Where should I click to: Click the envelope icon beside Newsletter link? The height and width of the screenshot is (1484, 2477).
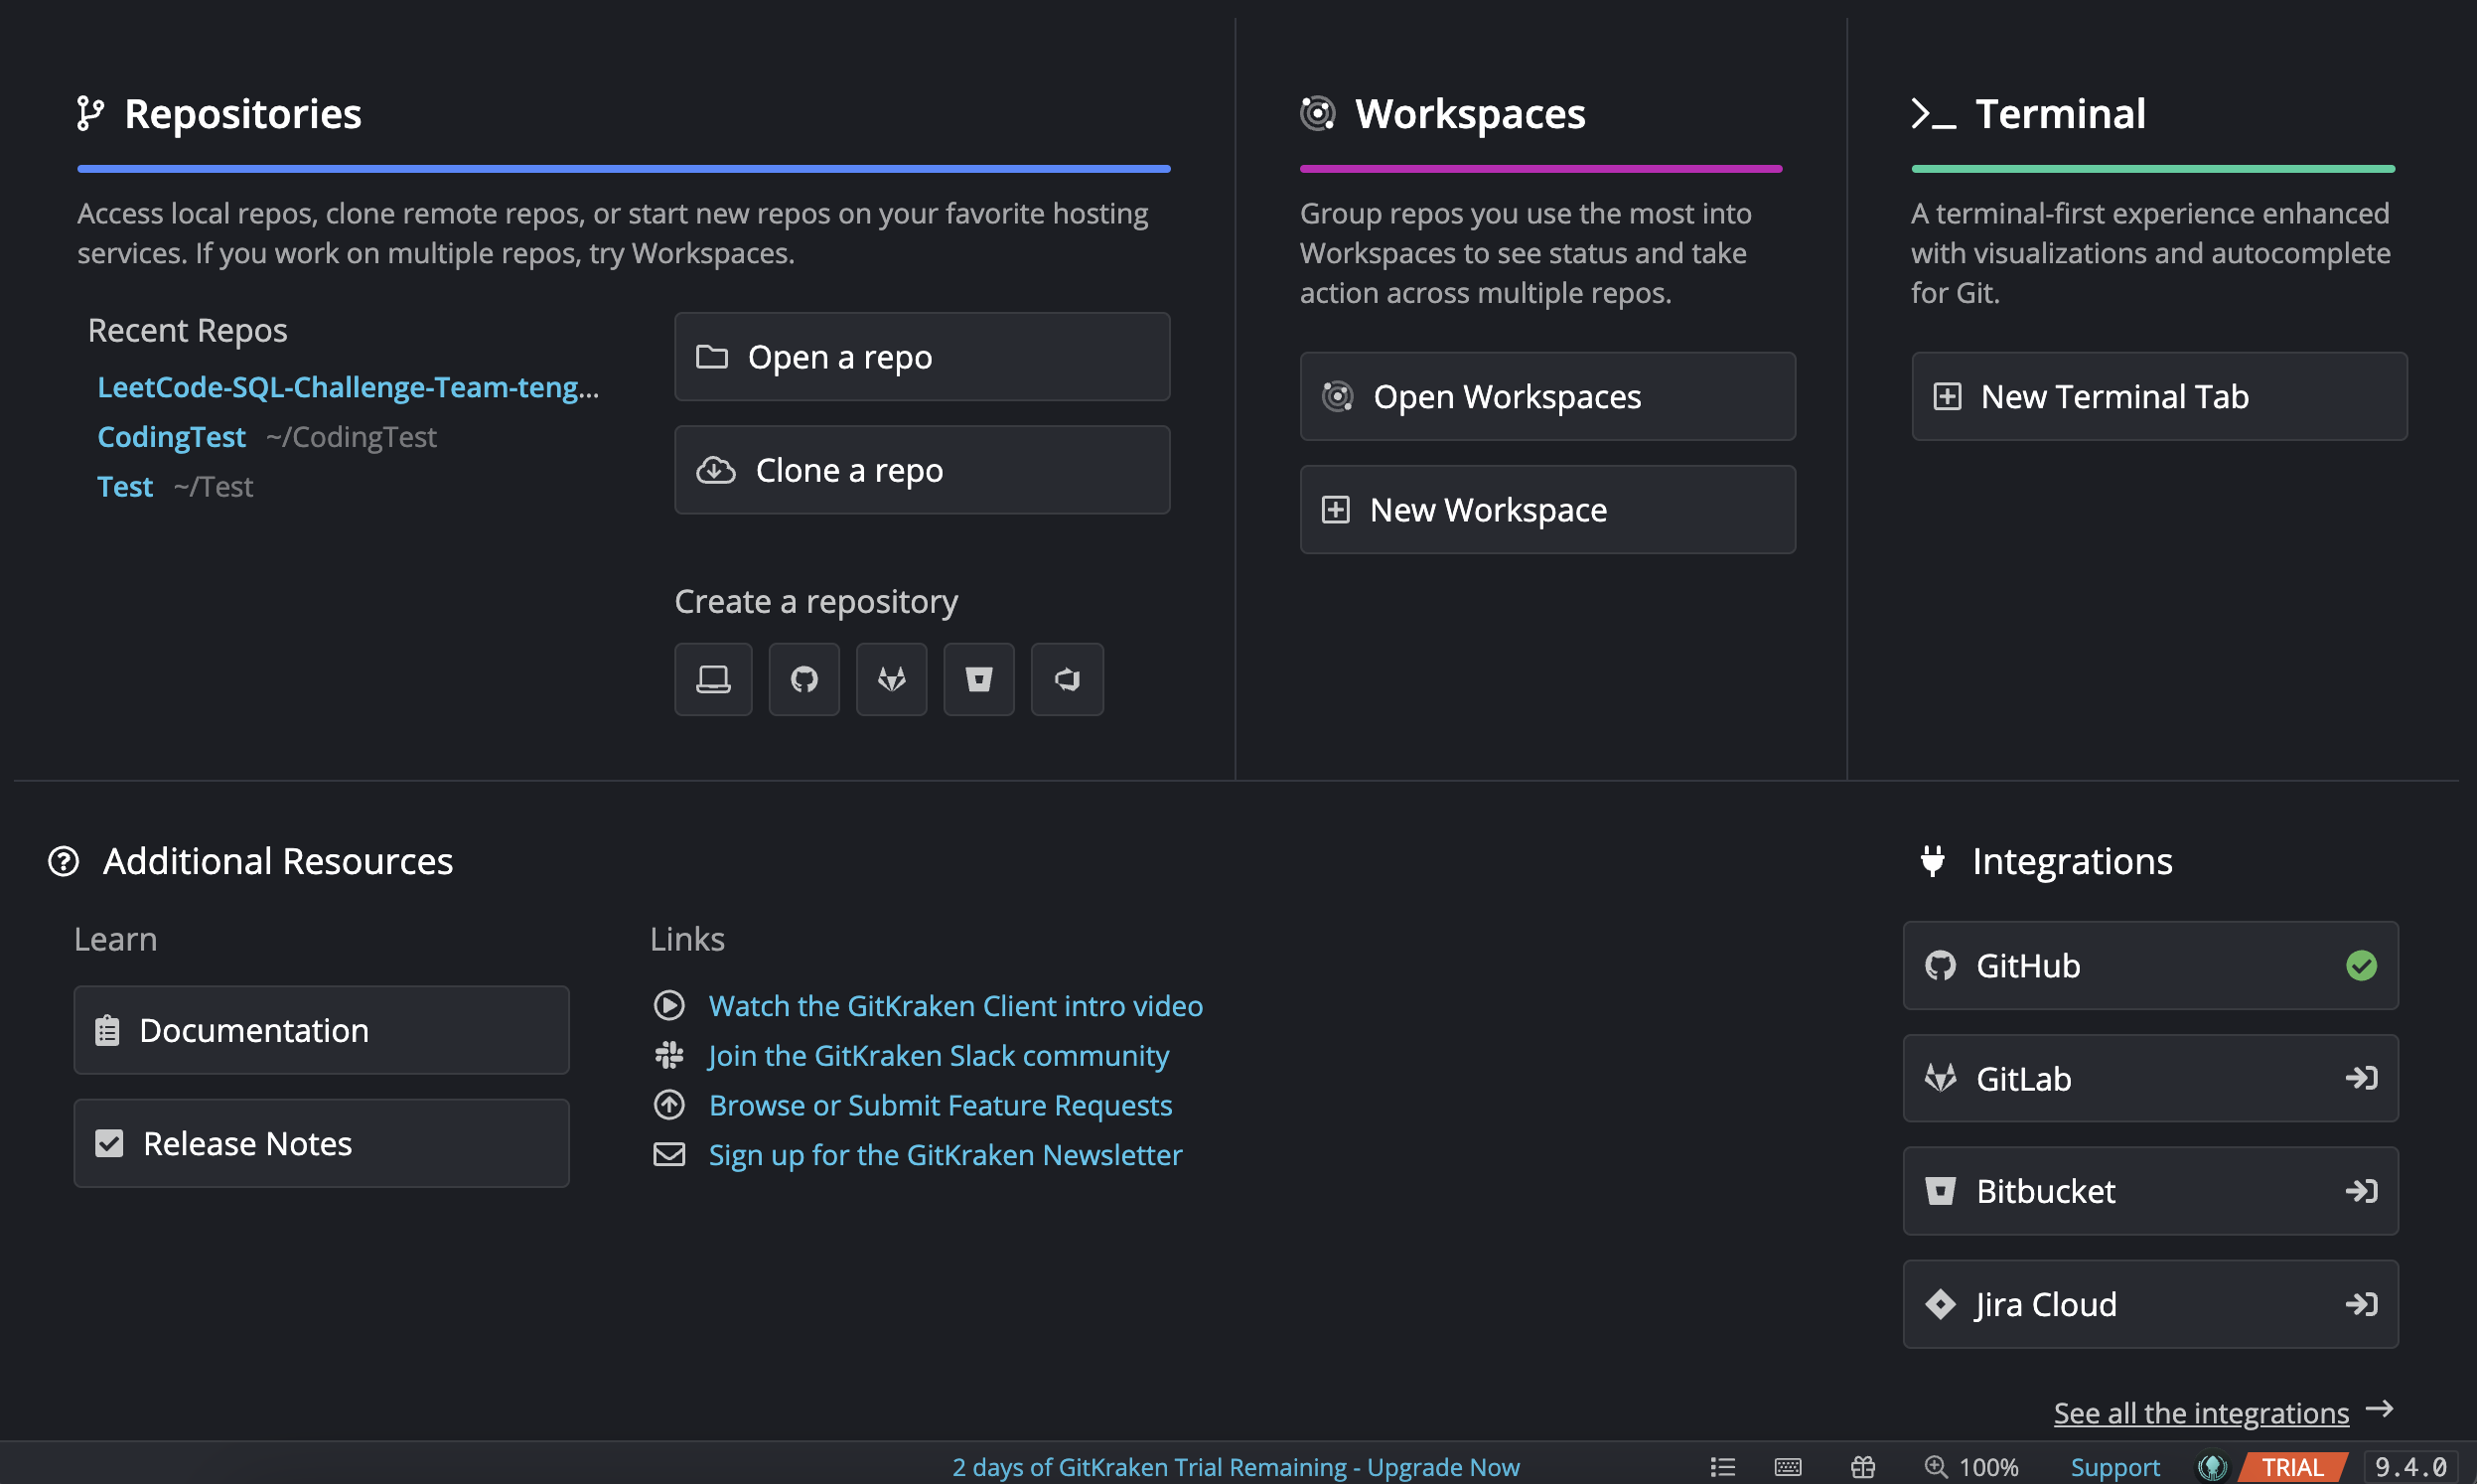click(x=668, y=1155)
